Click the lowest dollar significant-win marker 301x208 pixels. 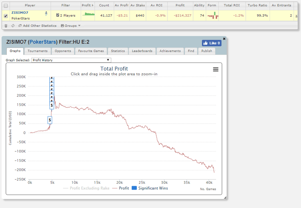coord(50,120)
